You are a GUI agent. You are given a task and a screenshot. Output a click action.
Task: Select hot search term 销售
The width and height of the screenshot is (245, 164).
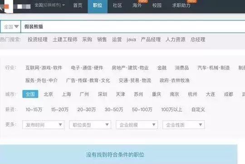102,40
